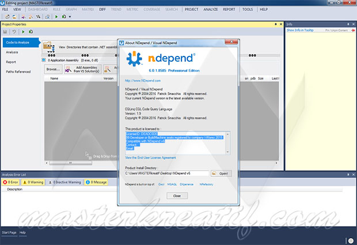Click the run-and-report icon in Project Properties
357x245 pixels.
click(31, 32)
